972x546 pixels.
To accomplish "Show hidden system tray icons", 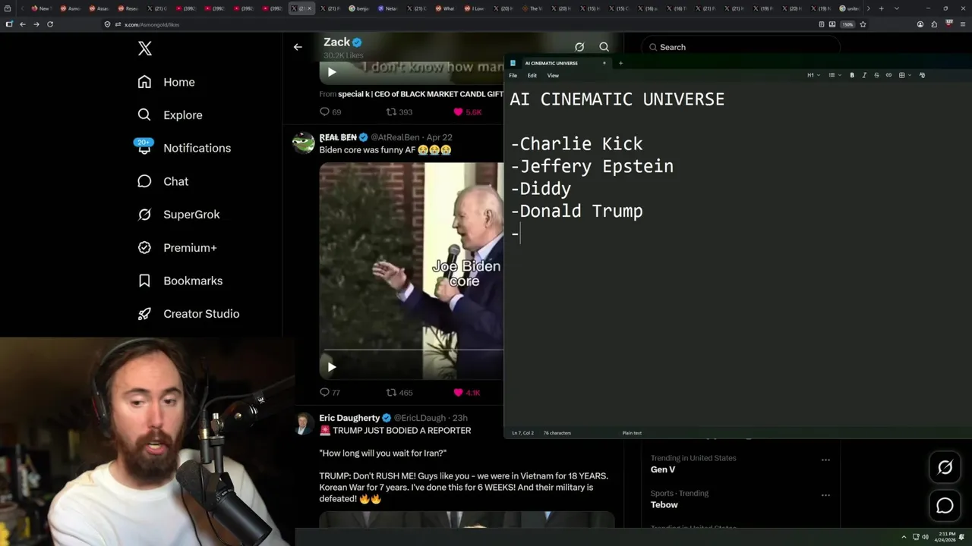I will tap(904, 537).
